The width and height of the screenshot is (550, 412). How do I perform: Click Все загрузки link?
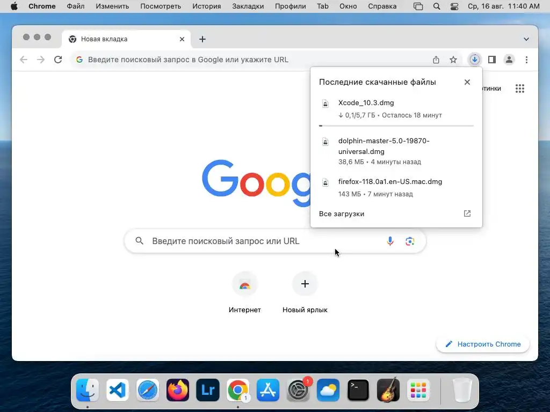point(341,214)
